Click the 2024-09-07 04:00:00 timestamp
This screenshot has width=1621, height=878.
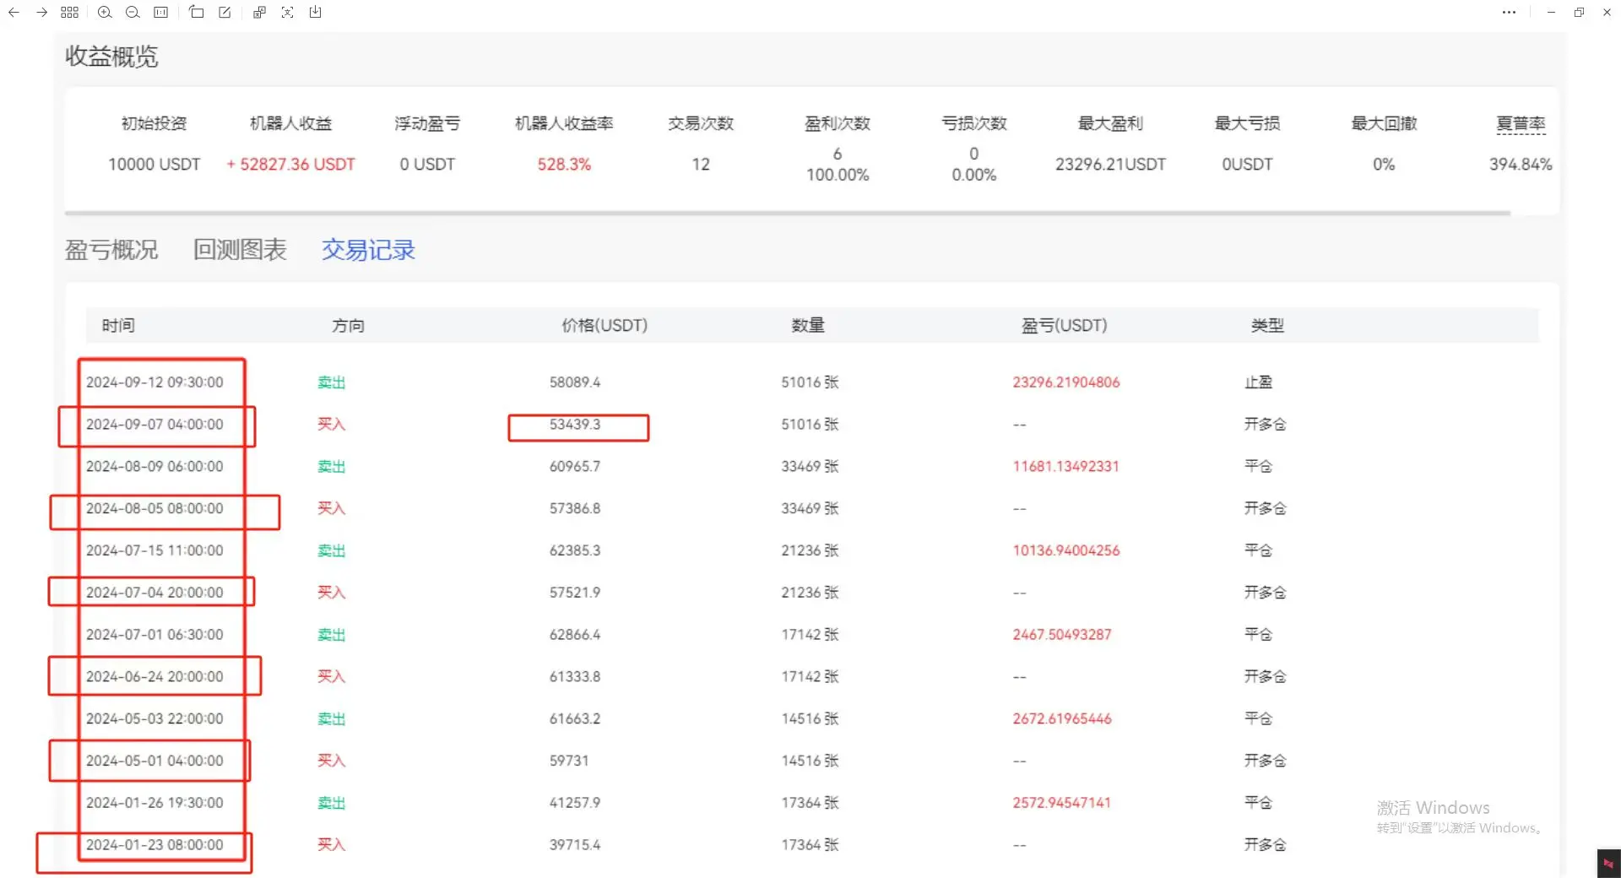point(155,425)
